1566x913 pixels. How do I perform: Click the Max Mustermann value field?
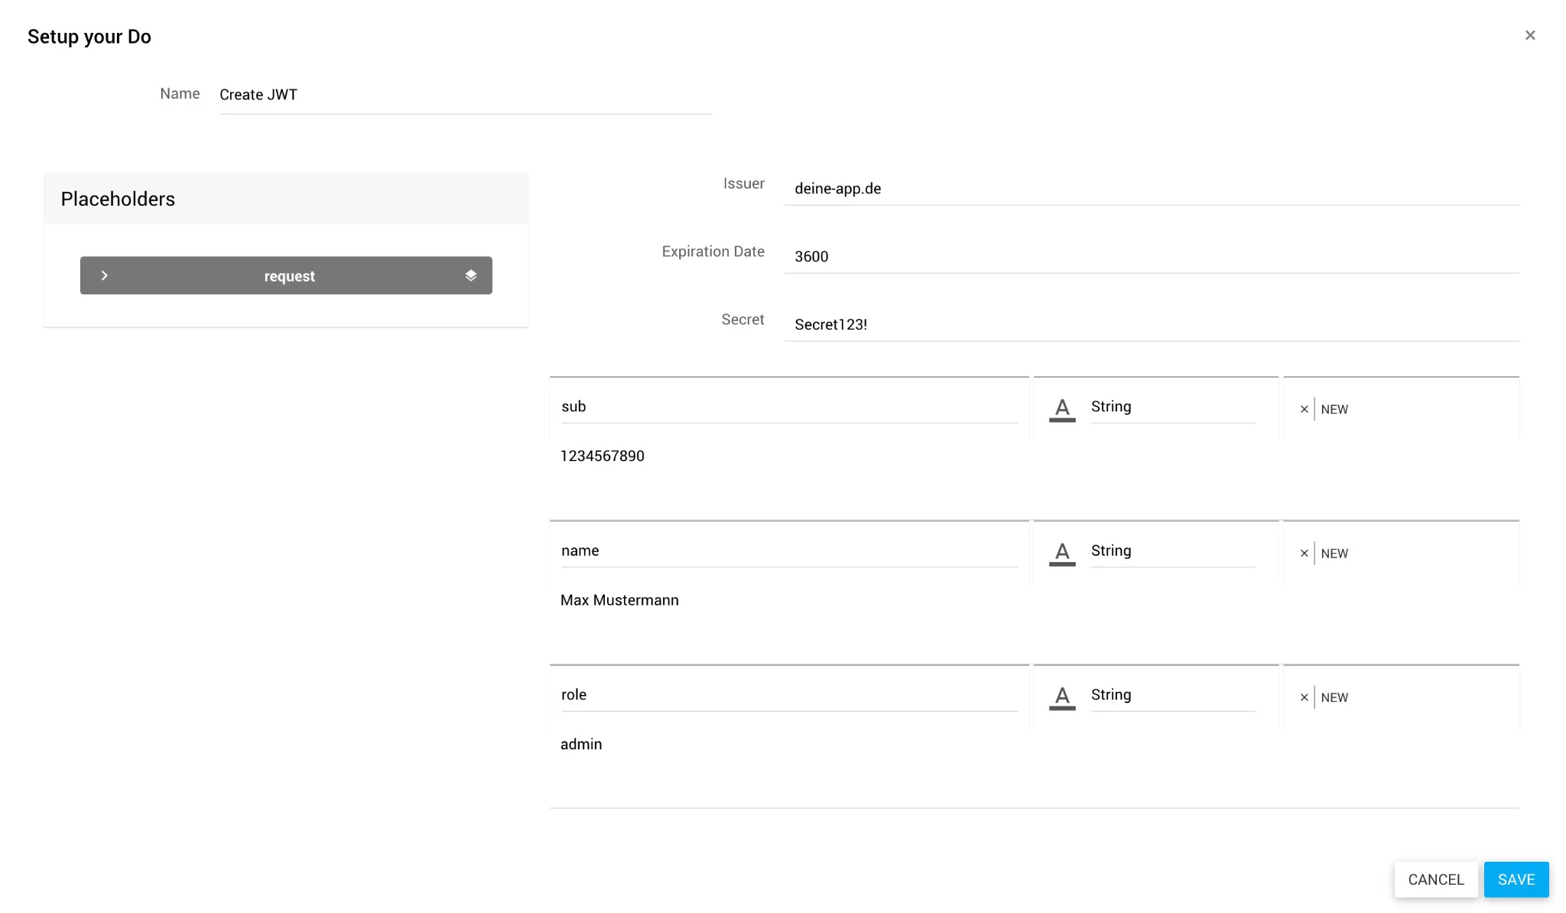788,600
